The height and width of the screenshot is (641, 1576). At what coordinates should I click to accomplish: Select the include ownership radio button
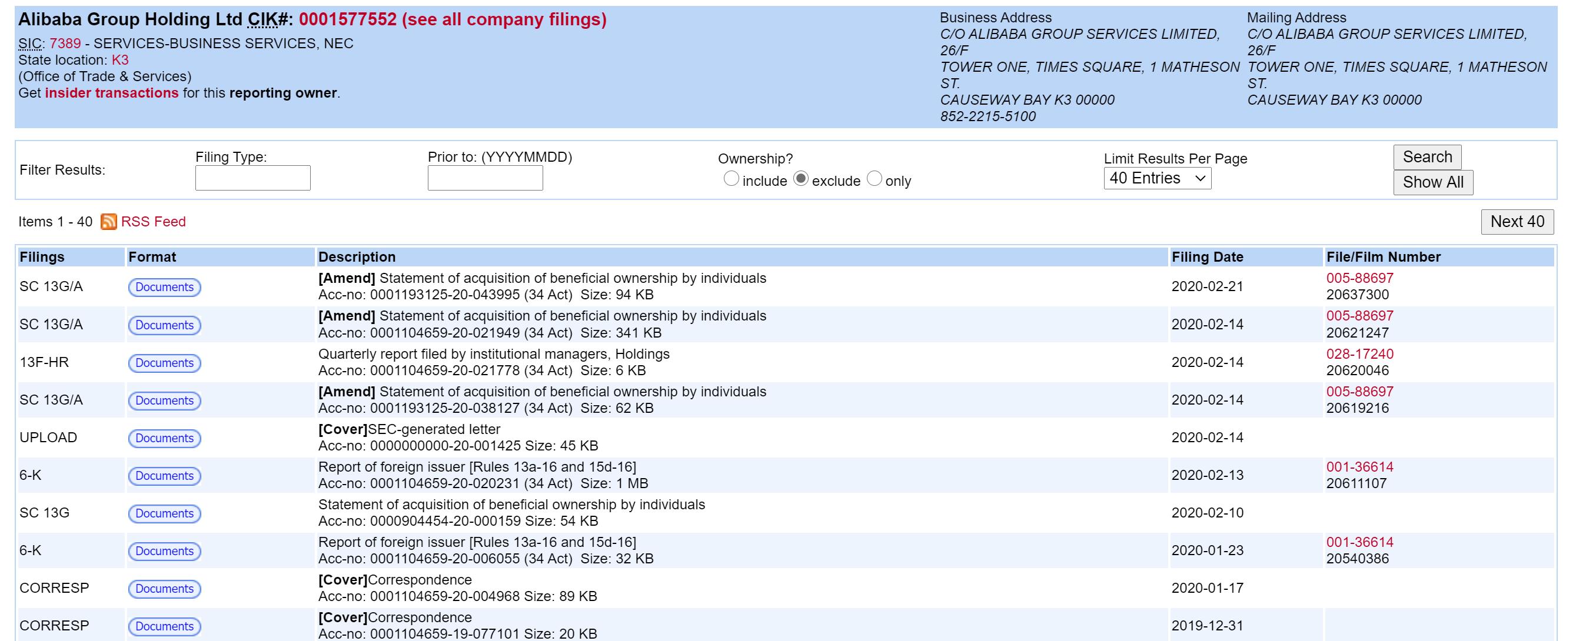click(x=731, y=179)
